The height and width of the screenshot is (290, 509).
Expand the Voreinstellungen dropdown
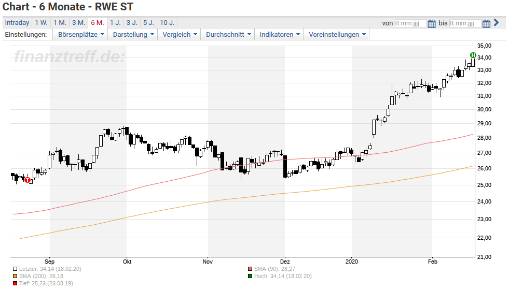coord(337,34)
